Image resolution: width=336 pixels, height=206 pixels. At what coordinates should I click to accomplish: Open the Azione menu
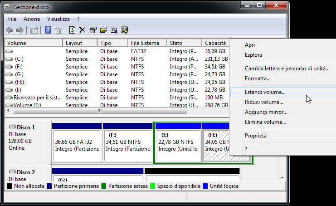[x=32, y=19]
